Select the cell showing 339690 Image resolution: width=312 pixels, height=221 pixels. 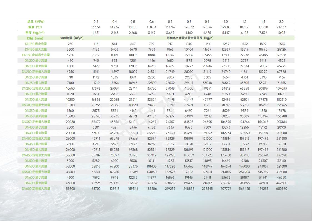click(281, 155)
